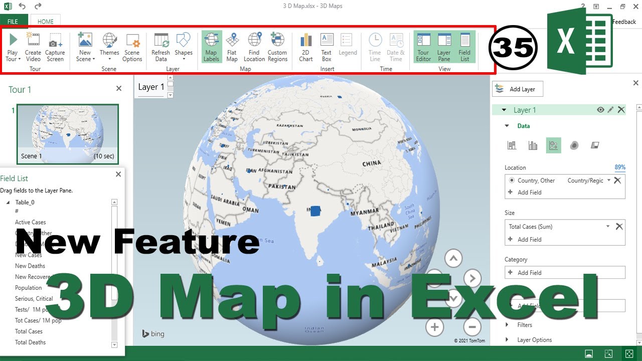Toggle Layer 1 visibility eye
The image size is (642, 361).
tap(600, 110)
